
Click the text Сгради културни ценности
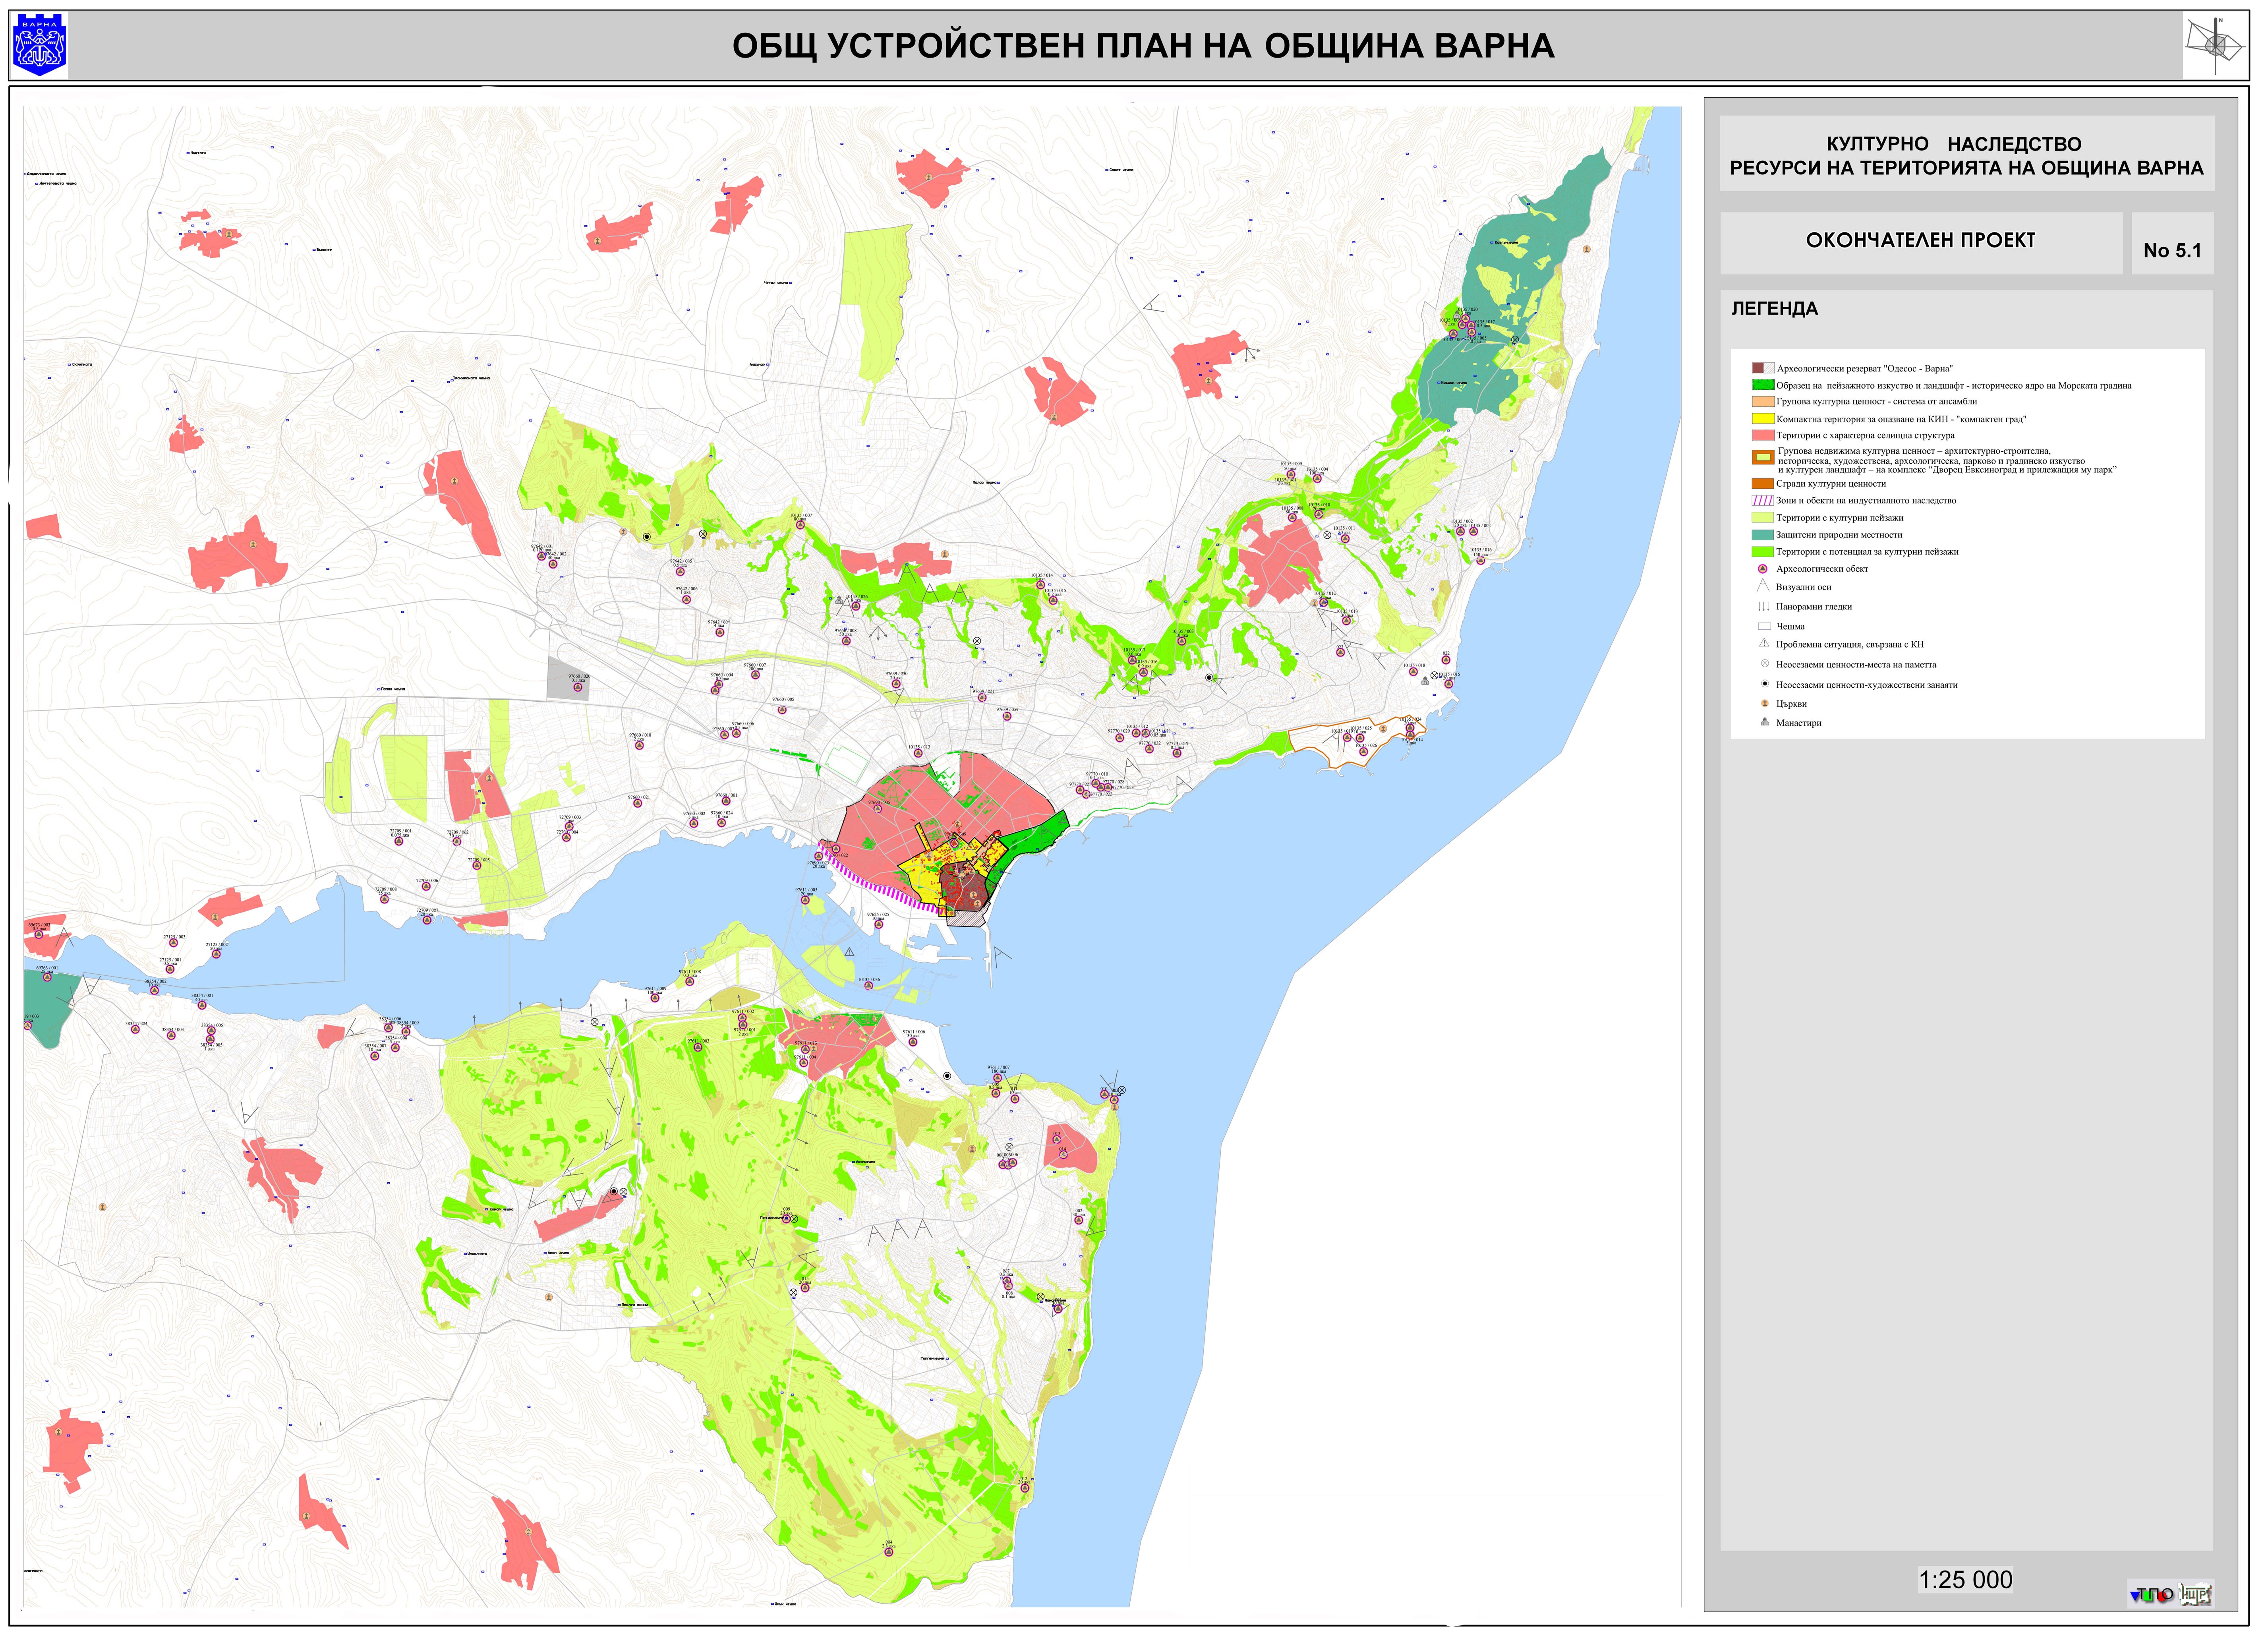pos(1831,484)
